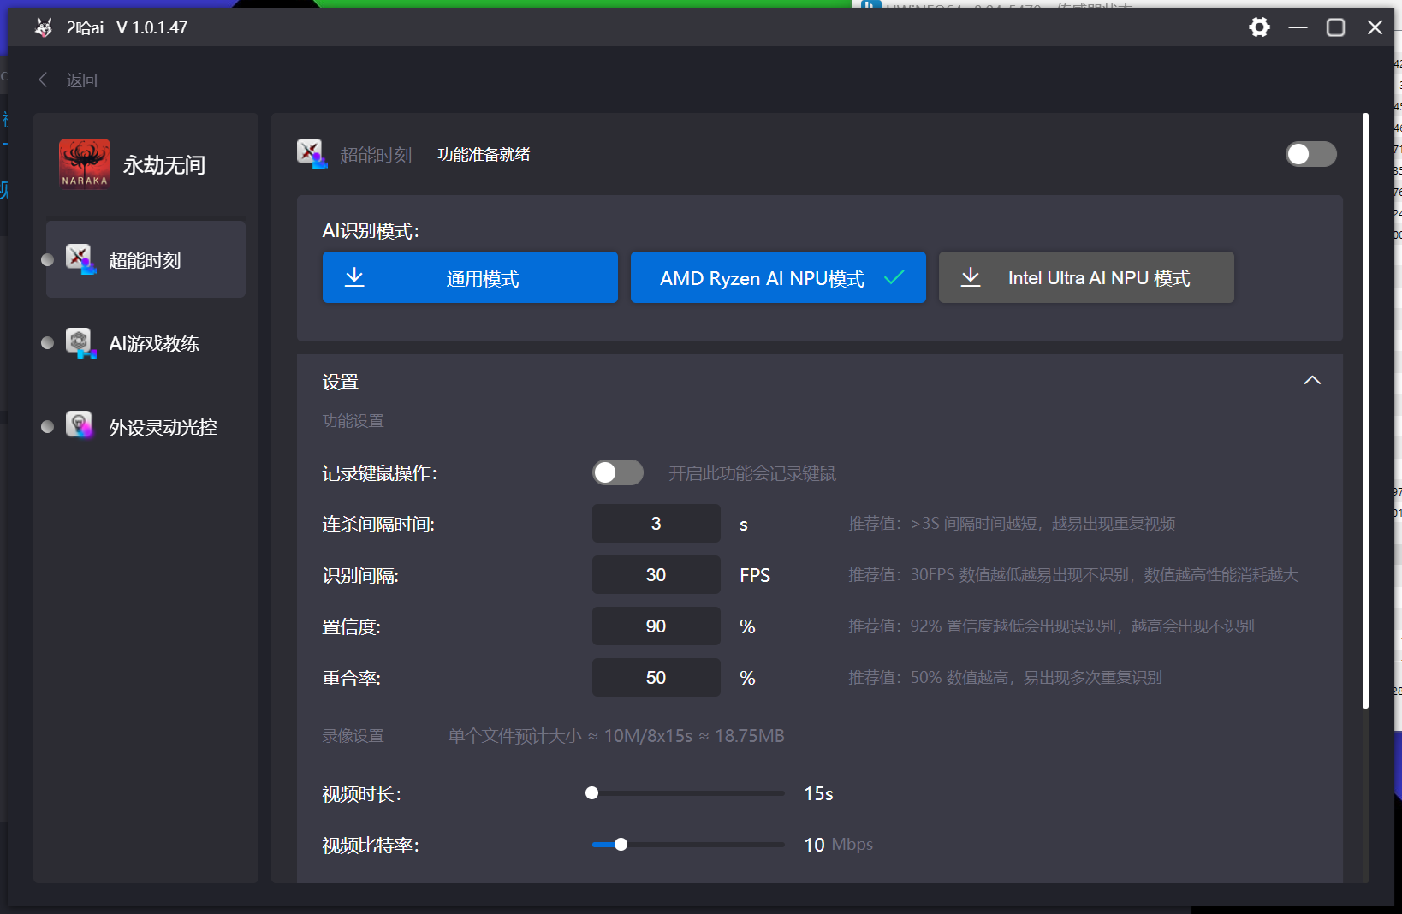Viewport: 1402px width, 914px height.
Task: Click the 录像设置 label
Action: [353, 736]
